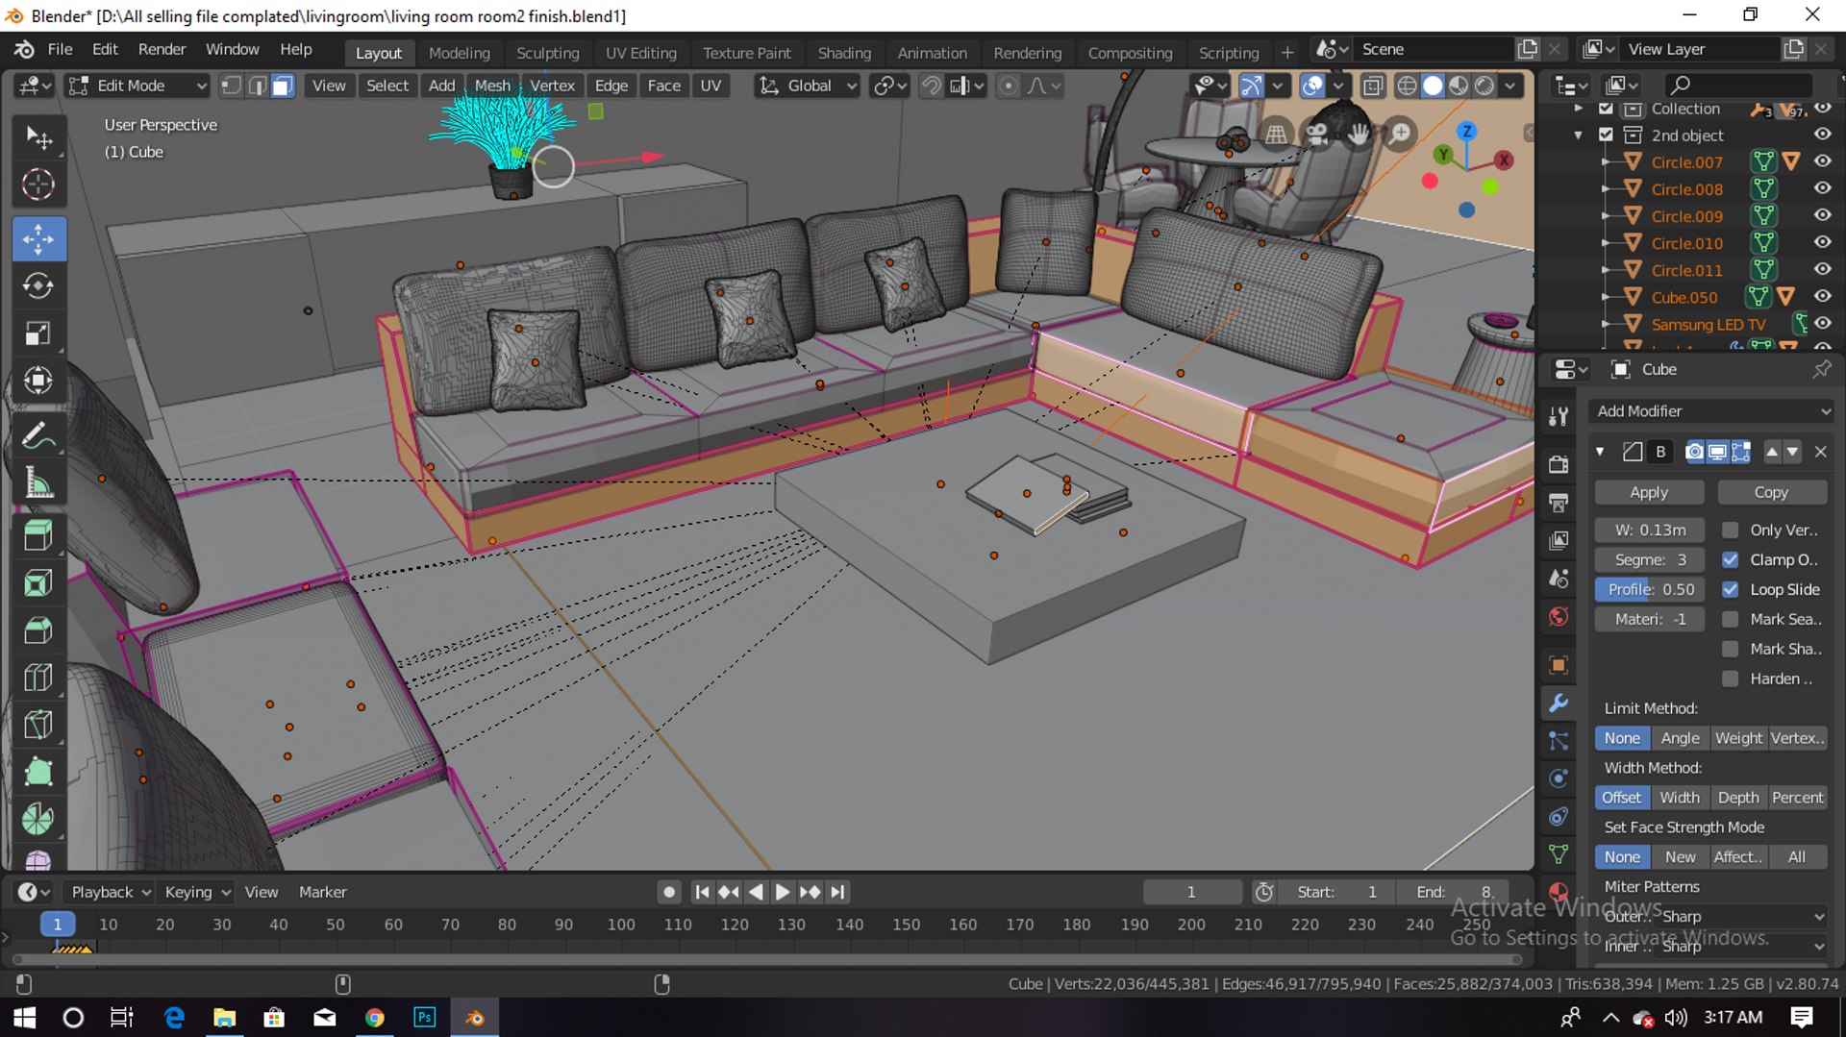Open the Modifiers properties tab

point(1559,703)
